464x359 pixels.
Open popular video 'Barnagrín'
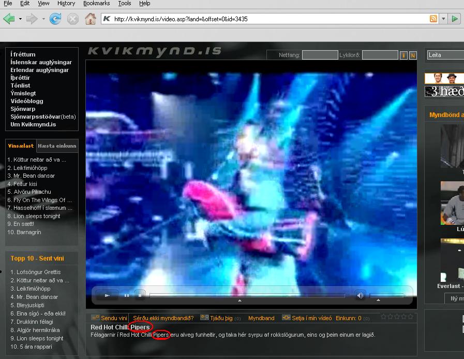coord(24,232)
